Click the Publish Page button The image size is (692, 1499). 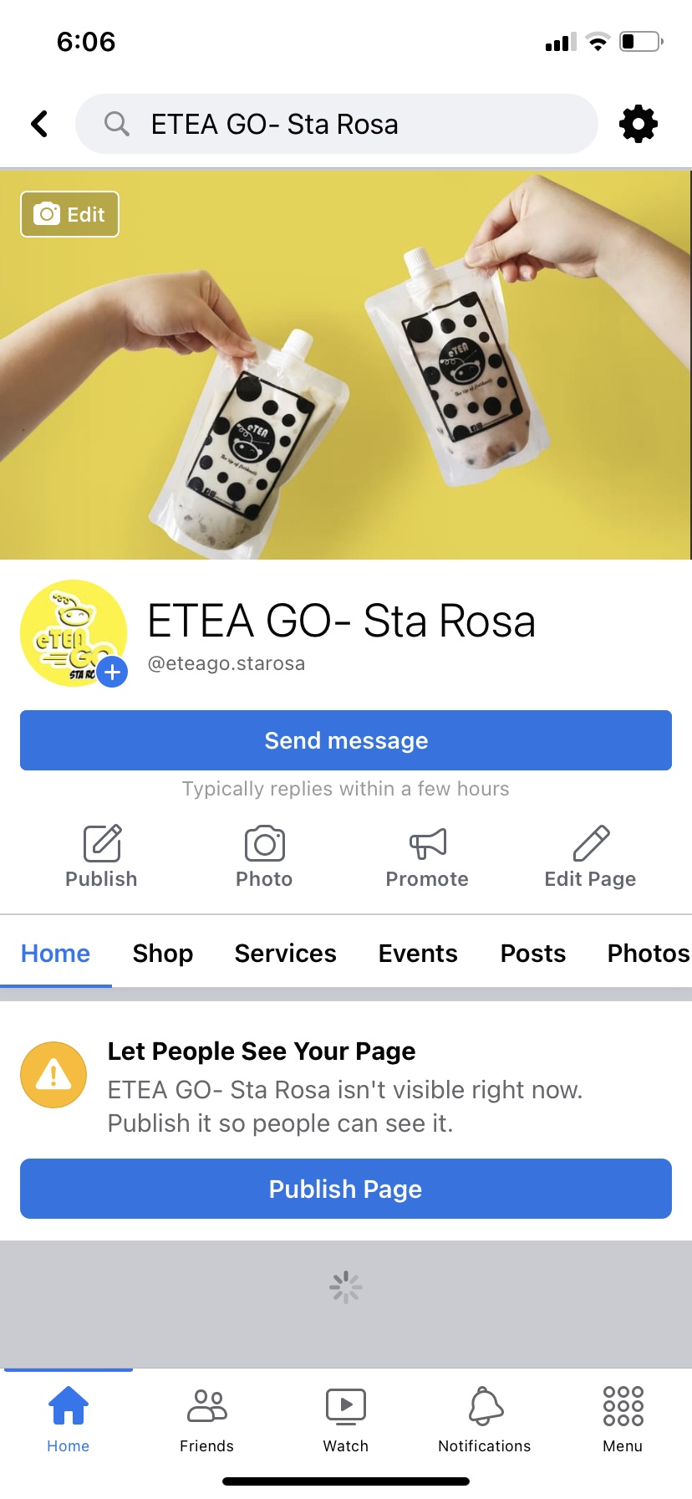click(346, 1189)
